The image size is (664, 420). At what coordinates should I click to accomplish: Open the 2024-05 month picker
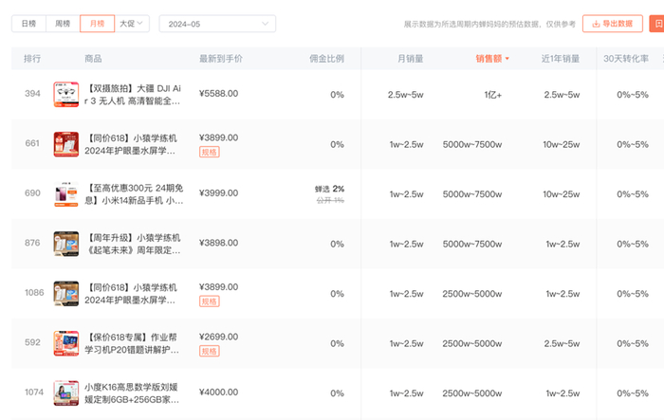click(217, 23)
